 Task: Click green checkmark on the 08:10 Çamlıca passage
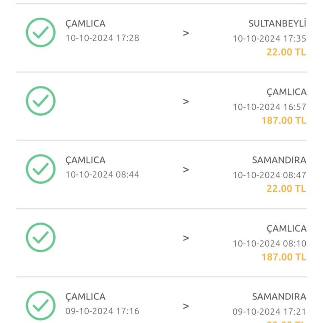click(x=41, y=238)
